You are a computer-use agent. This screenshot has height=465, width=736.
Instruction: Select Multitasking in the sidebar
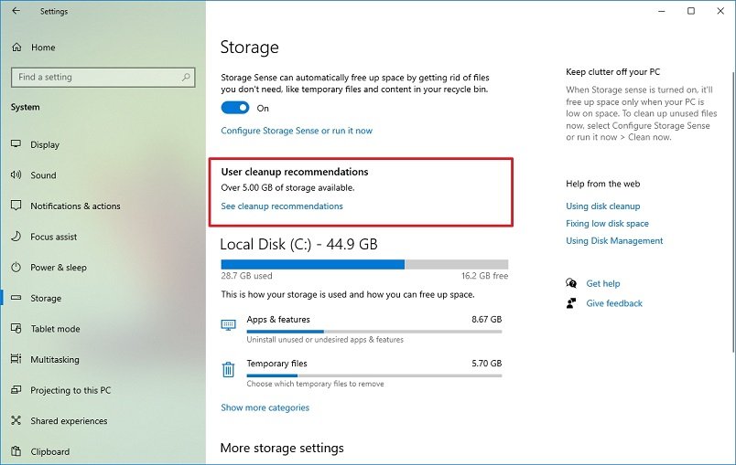tap(55, 360)
